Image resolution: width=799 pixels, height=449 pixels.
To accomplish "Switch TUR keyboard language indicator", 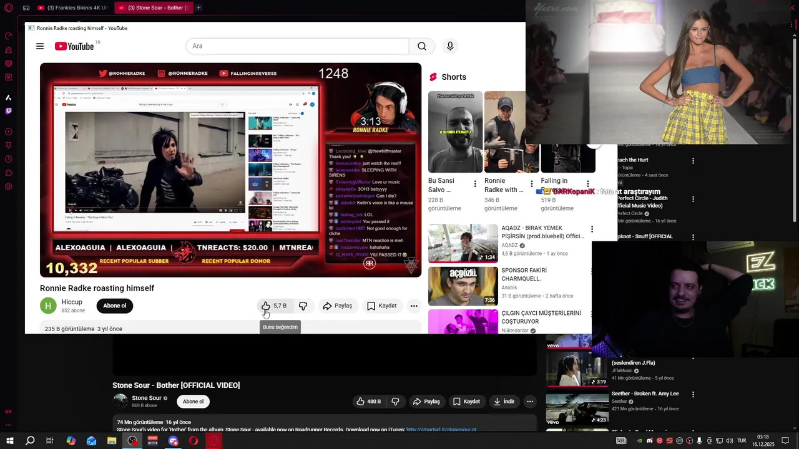I will (x=742, y=441).
